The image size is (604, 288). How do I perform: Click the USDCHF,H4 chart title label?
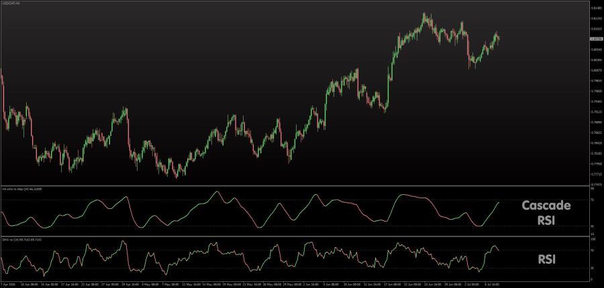[11, 3]
